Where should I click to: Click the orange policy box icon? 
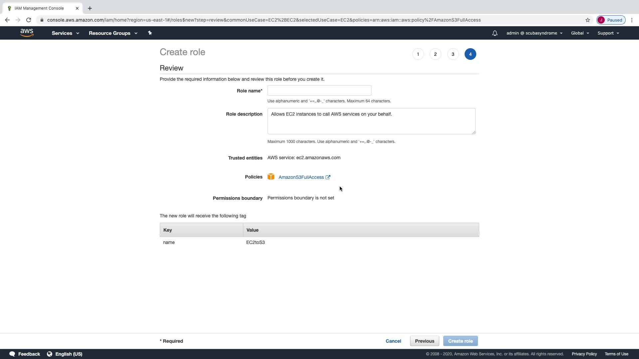point(271,177)
